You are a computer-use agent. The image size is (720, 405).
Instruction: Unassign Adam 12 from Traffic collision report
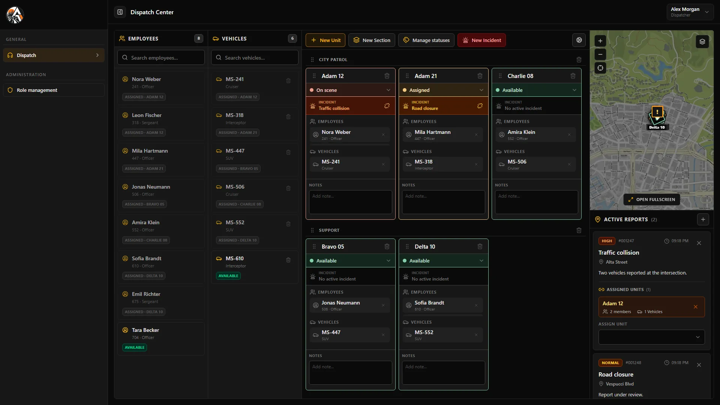[x=696, y=307]
